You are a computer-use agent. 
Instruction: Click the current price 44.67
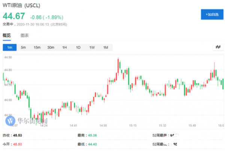14,16
